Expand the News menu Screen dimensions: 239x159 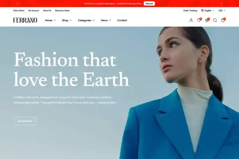(x=106, y=20)
